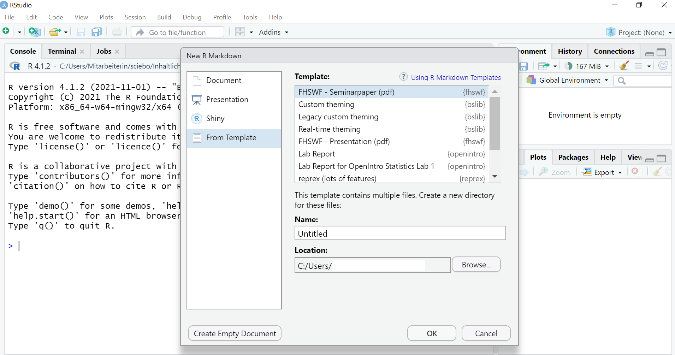
Task: Maximize the Plots pane
Action: 661,159
